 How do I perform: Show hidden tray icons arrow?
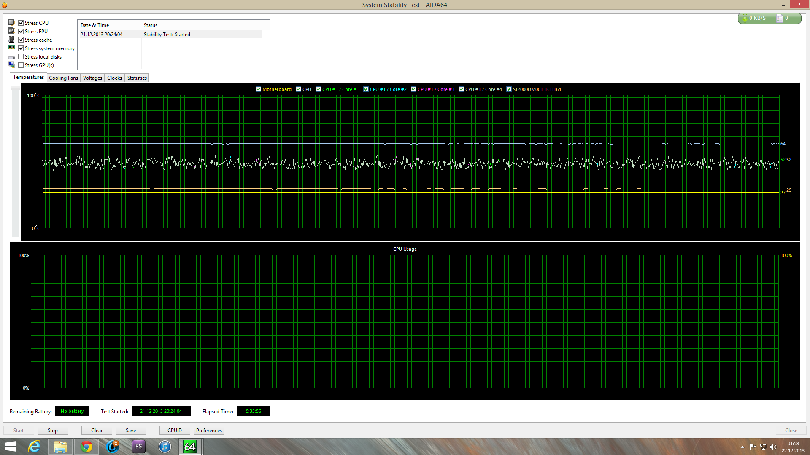[742, 447]
